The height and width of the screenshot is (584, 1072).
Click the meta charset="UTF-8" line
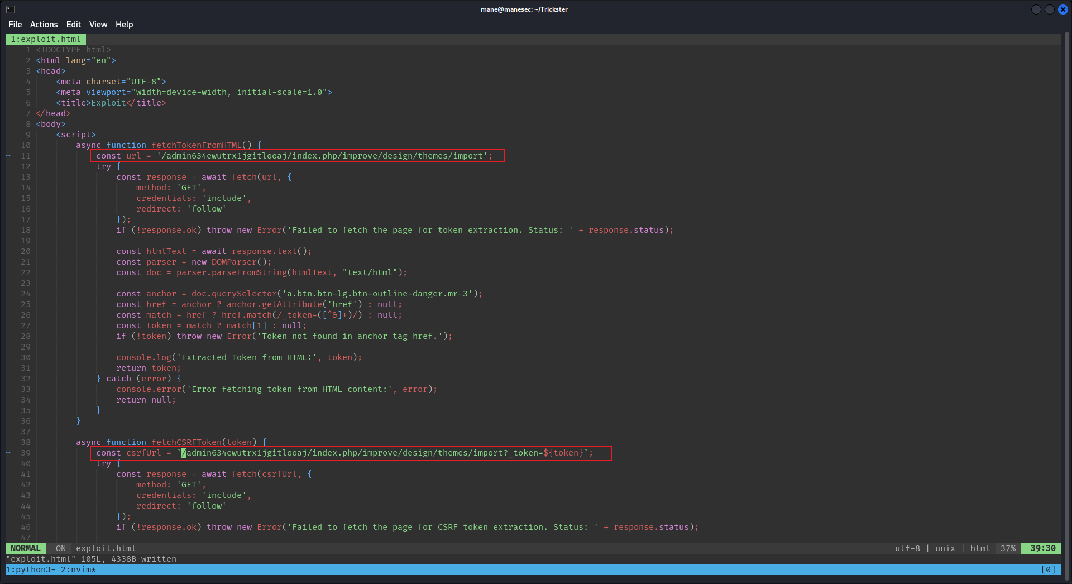click(x=111, y=82)
